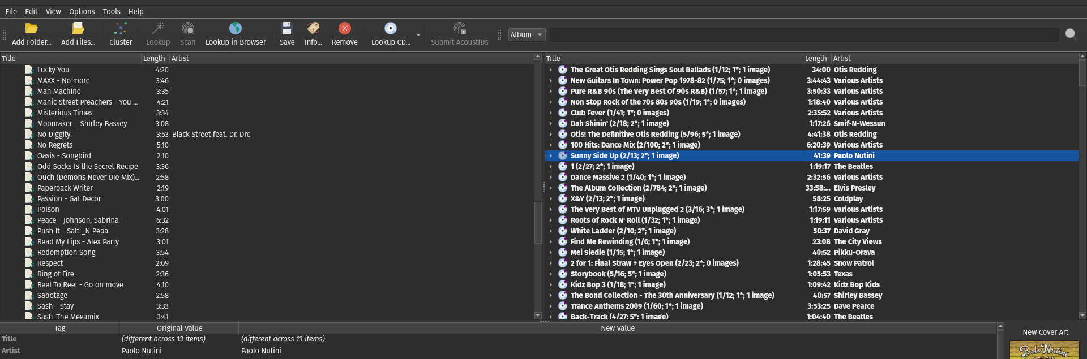
Task: Expand the Mei Siedie album
Action: click(550, 252)
